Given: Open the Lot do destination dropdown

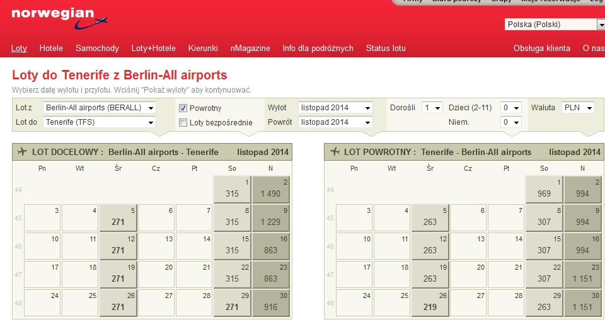Looking at the screenshot, I should tap(99, 122).
